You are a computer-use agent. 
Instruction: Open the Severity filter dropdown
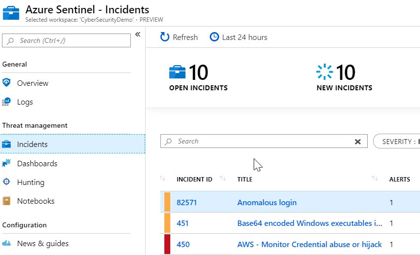pos(396,142)
